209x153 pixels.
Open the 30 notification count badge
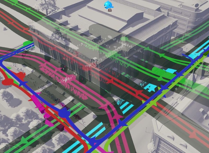[110, 10]
